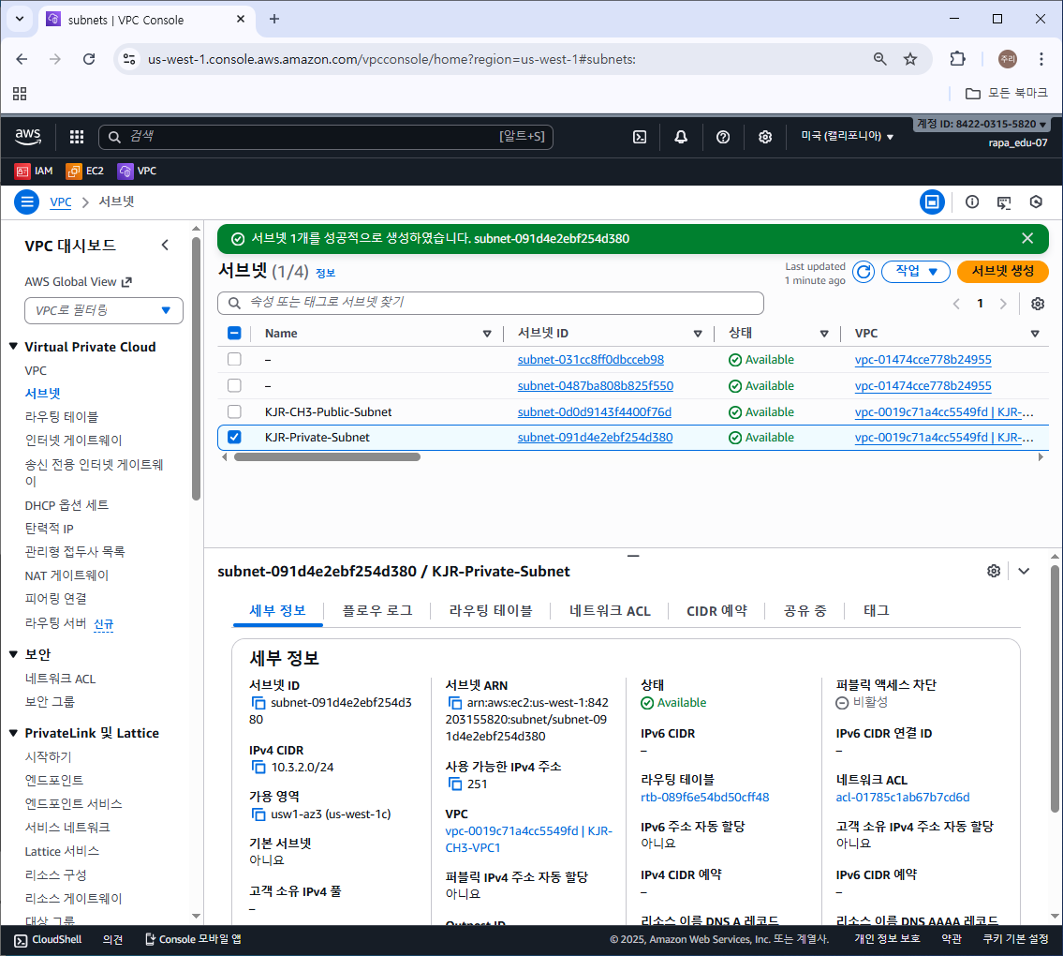Refresh the subnets list
1063x956 pixels.
(863, 272)
